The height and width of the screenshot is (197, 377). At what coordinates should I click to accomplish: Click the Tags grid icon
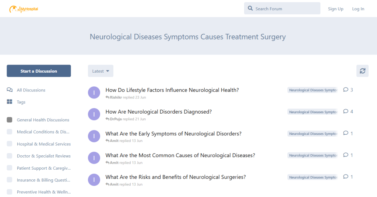pyautogui.click(x=10, y=102)
